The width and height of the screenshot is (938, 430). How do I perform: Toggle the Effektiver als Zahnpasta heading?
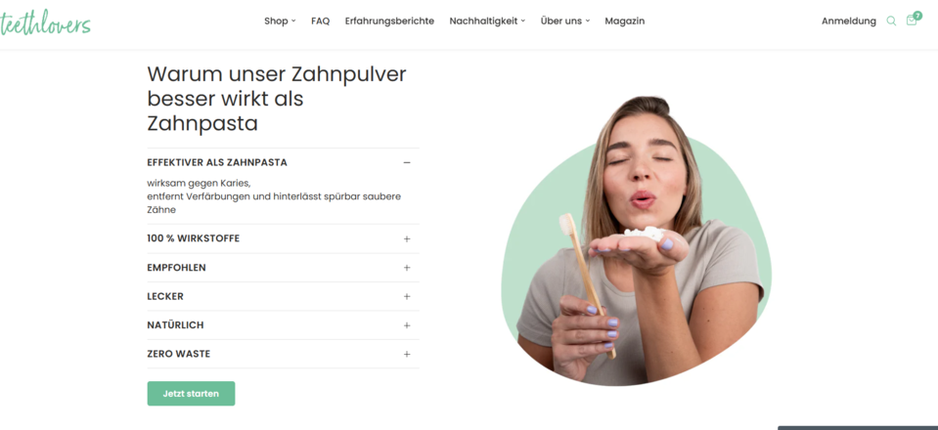click(217, 162)
